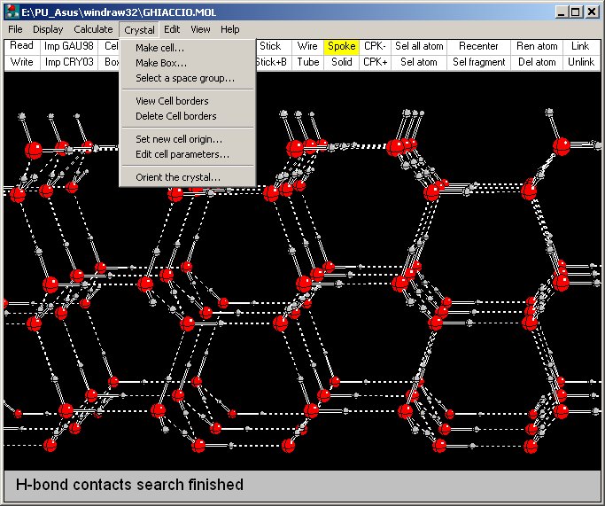Choose Make Box… menu entry
Viewport: 605px width, 506px height.
[x=188, y=63]
